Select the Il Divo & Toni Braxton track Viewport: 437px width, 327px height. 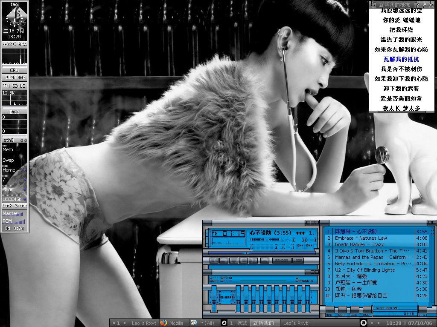click(376, 251)
